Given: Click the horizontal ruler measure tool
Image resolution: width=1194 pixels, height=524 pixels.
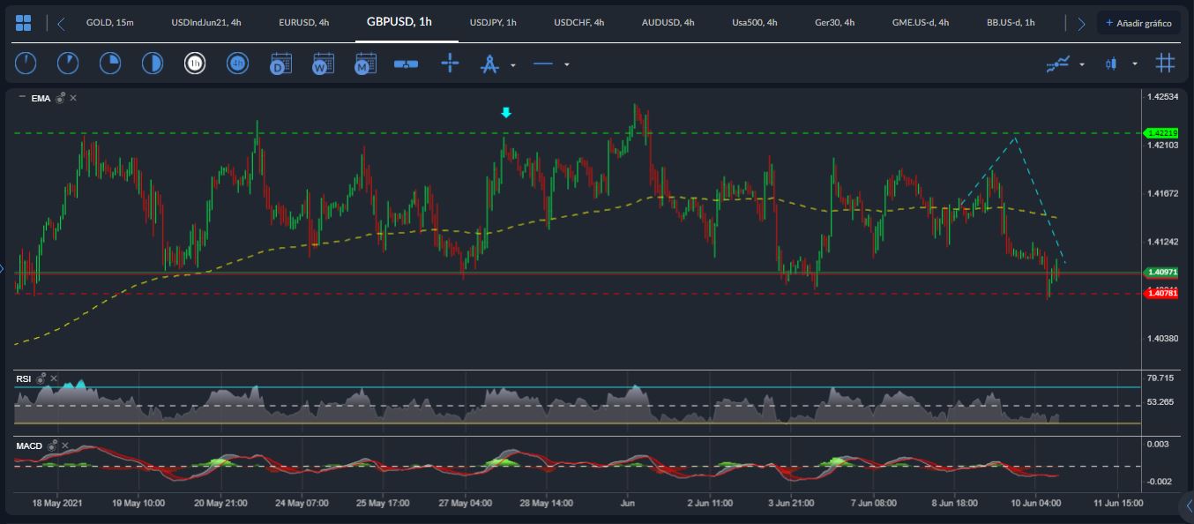Looking at the screenshot, I should point(407,64).
